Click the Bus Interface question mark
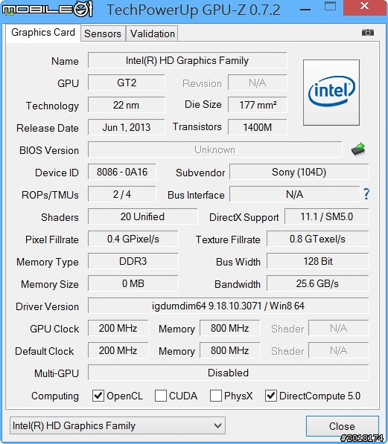 point(366,194)
